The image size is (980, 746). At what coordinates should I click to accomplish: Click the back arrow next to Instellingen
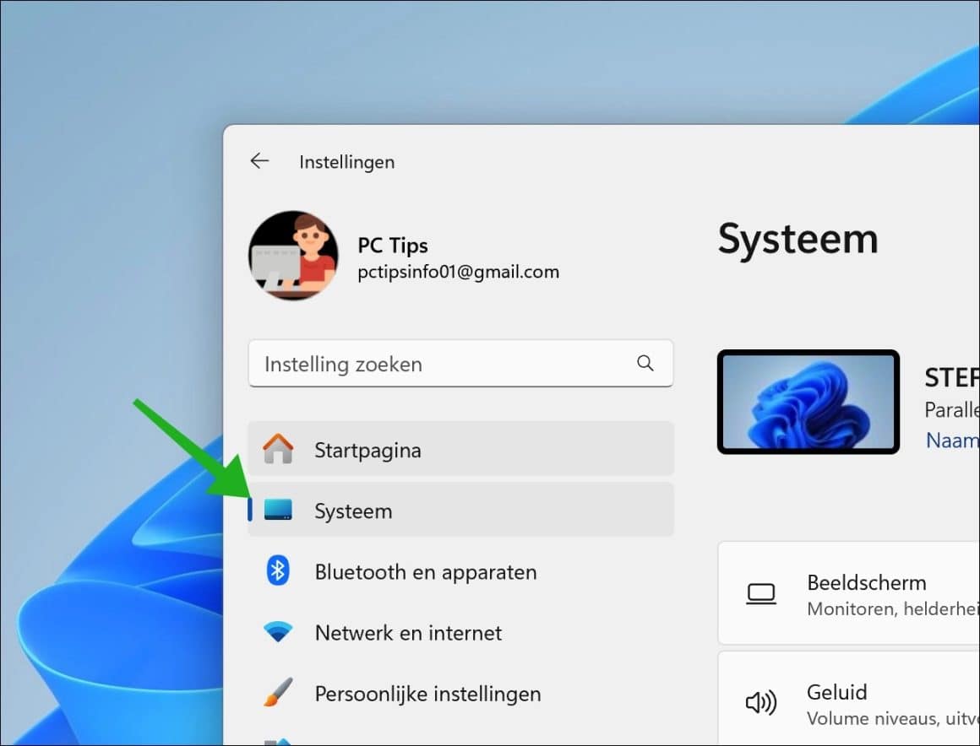[259, 160]
